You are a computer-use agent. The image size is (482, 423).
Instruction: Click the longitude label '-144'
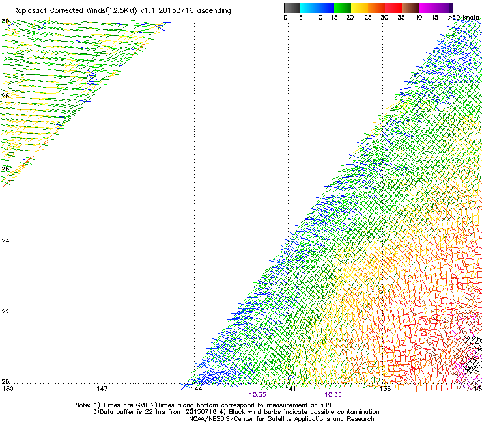(x=194, y=389)
